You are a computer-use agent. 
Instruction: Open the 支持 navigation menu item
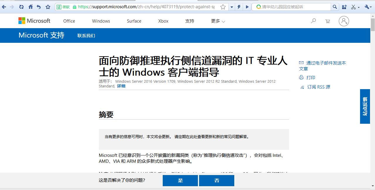189,21
